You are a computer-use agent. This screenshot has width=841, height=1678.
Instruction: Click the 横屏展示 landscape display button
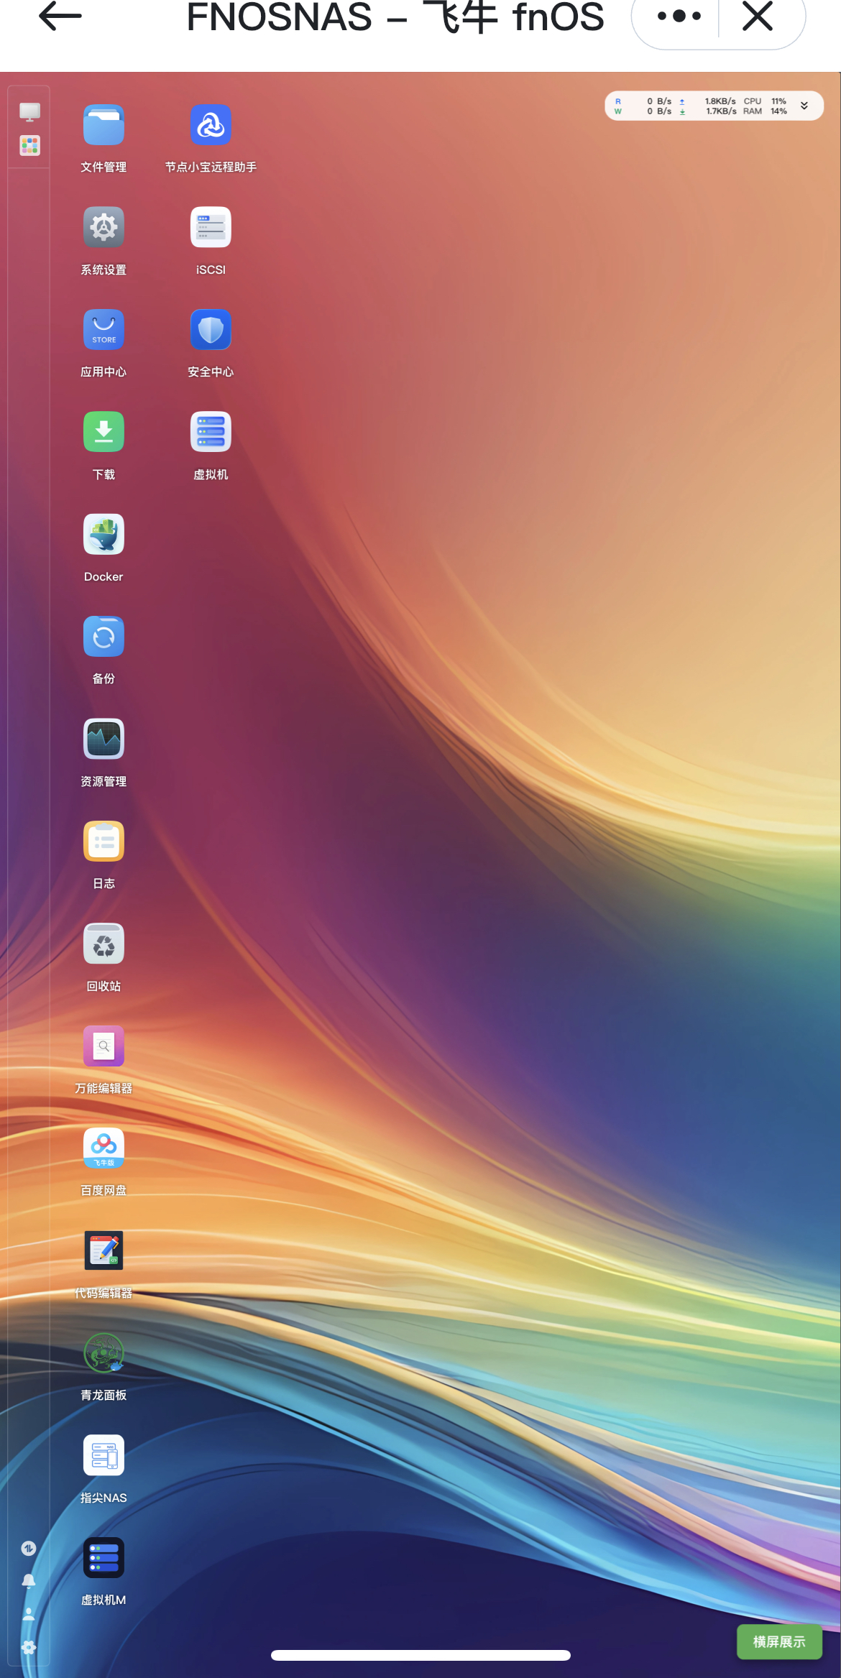(x=779, y=1641)
